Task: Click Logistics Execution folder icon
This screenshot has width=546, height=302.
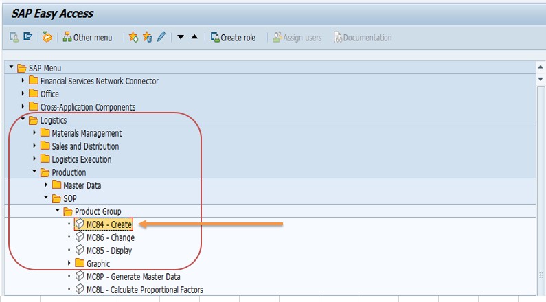Action: 45,159
